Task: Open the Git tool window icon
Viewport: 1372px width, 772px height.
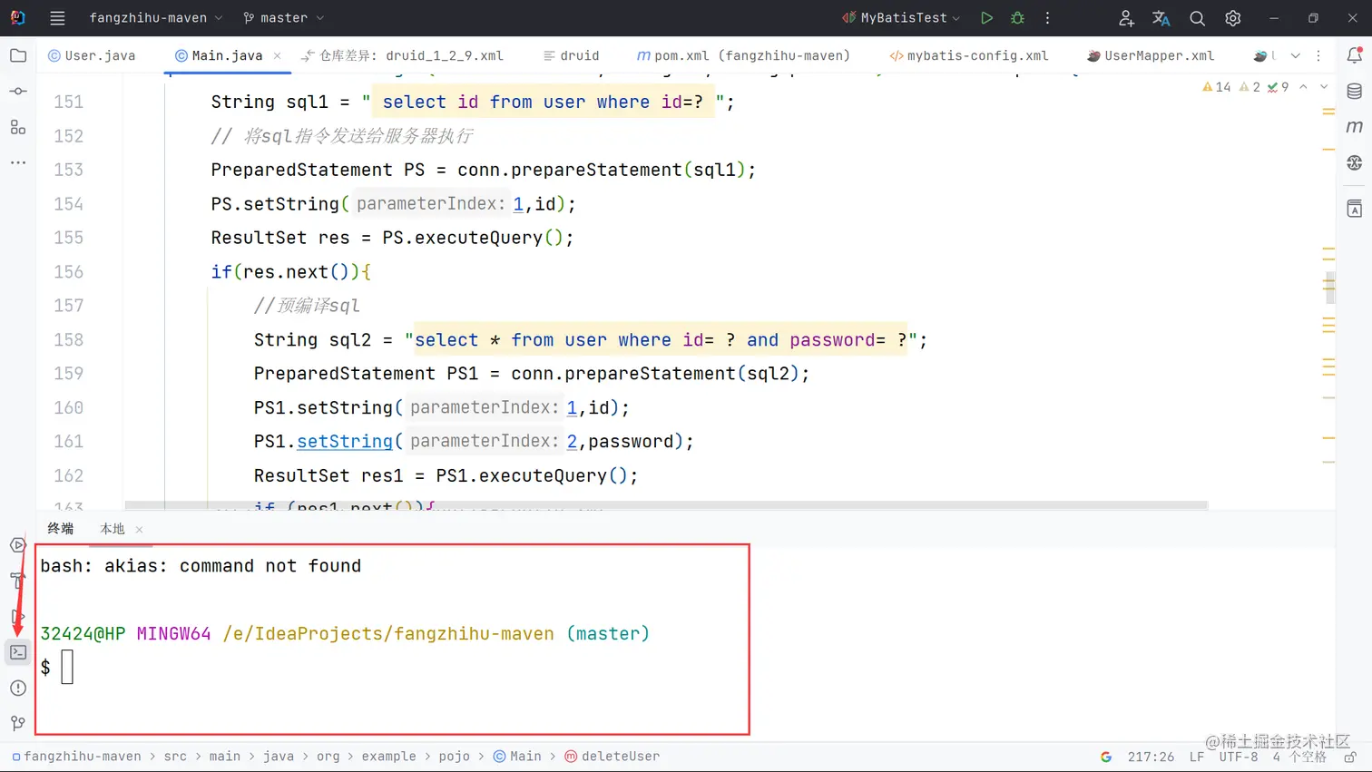Action: (18, 723)
